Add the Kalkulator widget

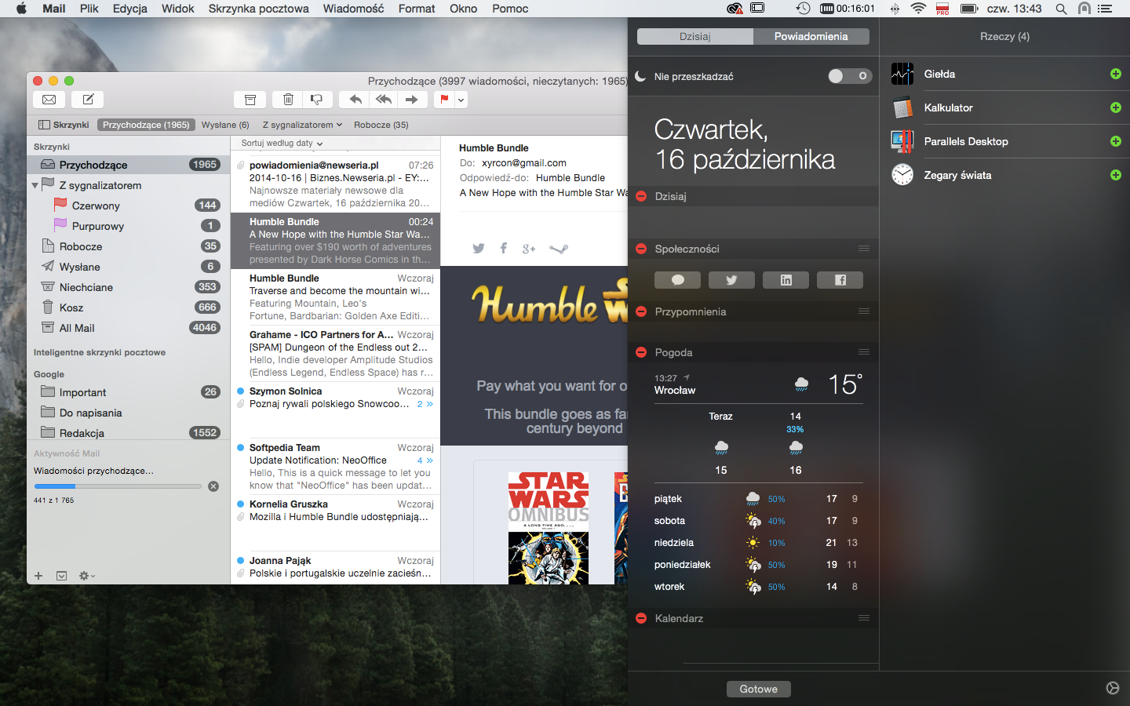[x=1116, y=107]
